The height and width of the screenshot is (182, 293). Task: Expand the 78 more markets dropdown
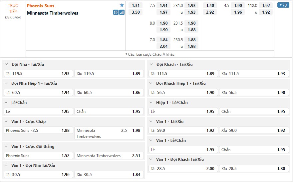(283, 5)
